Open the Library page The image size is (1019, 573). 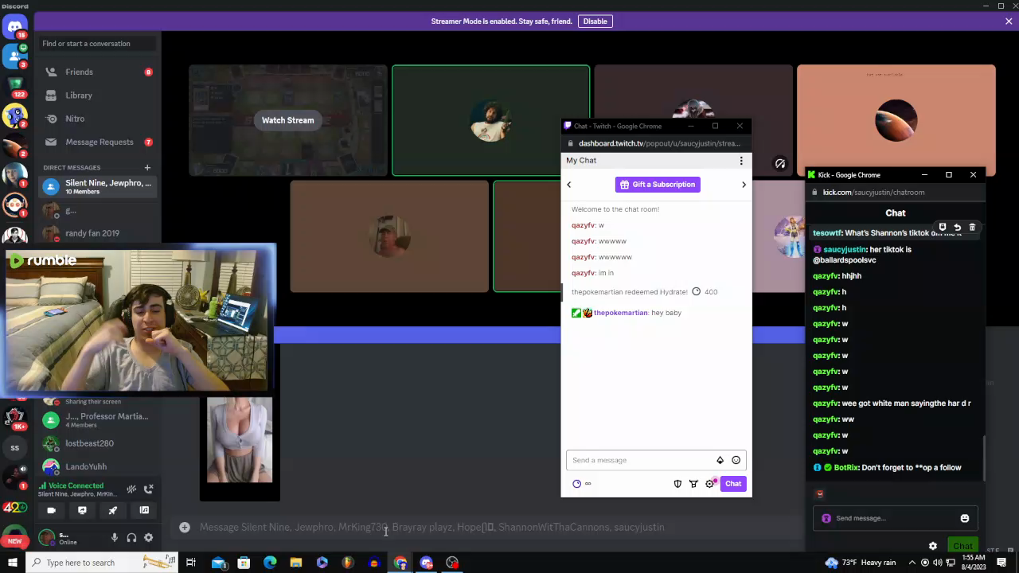pyautogui.click(x=99, y=95)
